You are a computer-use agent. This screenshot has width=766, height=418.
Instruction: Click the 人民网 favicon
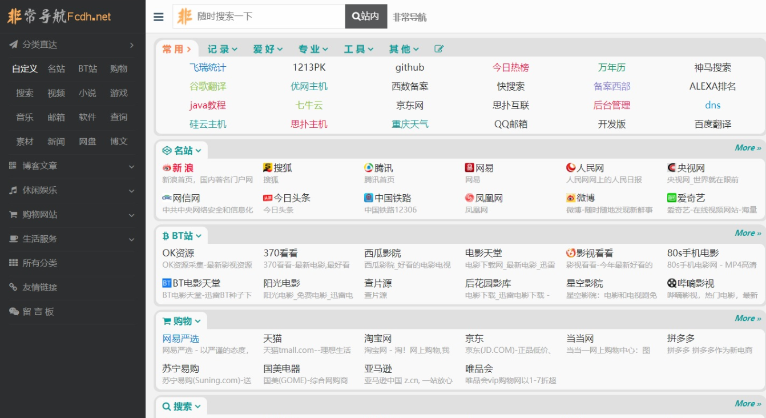click(571, 167)
